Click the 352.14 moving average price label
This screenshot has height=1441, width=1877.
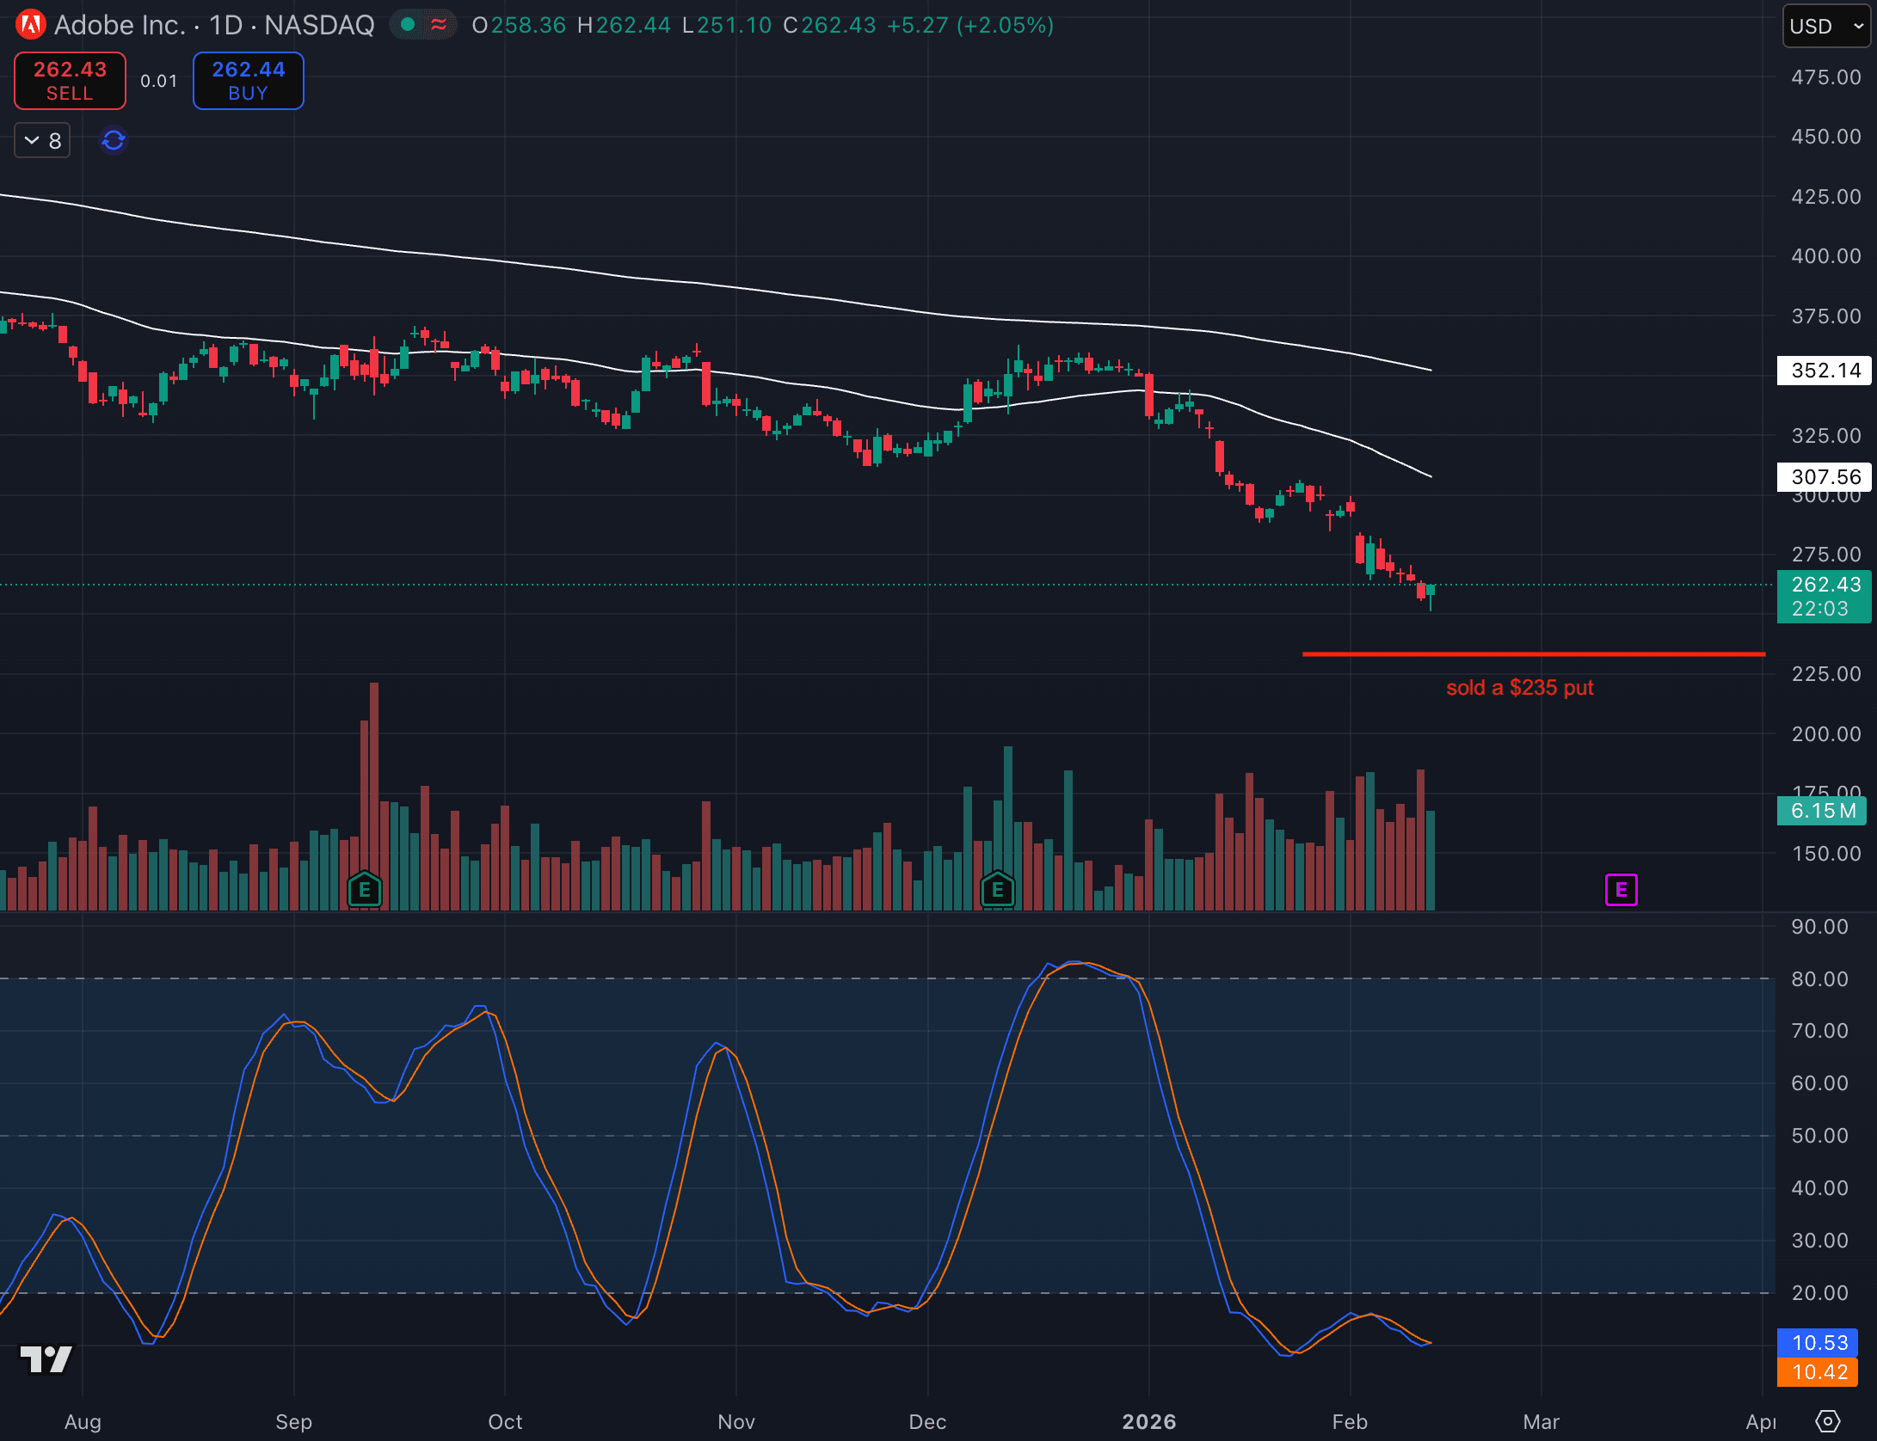[x=1825, y=371]
